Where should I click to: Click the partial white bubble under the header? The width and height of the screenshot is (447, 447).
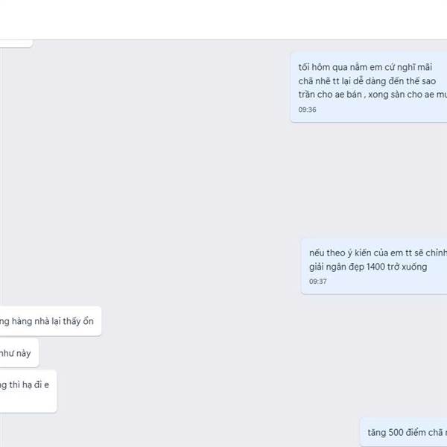click(x=16, y=43)
